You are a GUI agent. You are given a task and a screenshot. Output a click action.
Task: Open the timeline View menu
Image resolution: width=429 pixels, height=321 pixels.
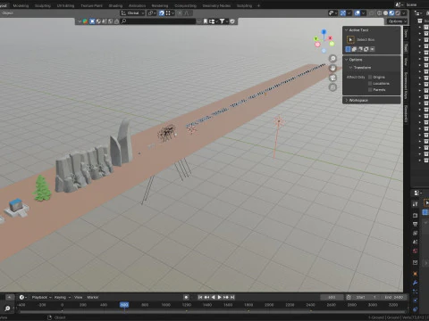(78, 297)
